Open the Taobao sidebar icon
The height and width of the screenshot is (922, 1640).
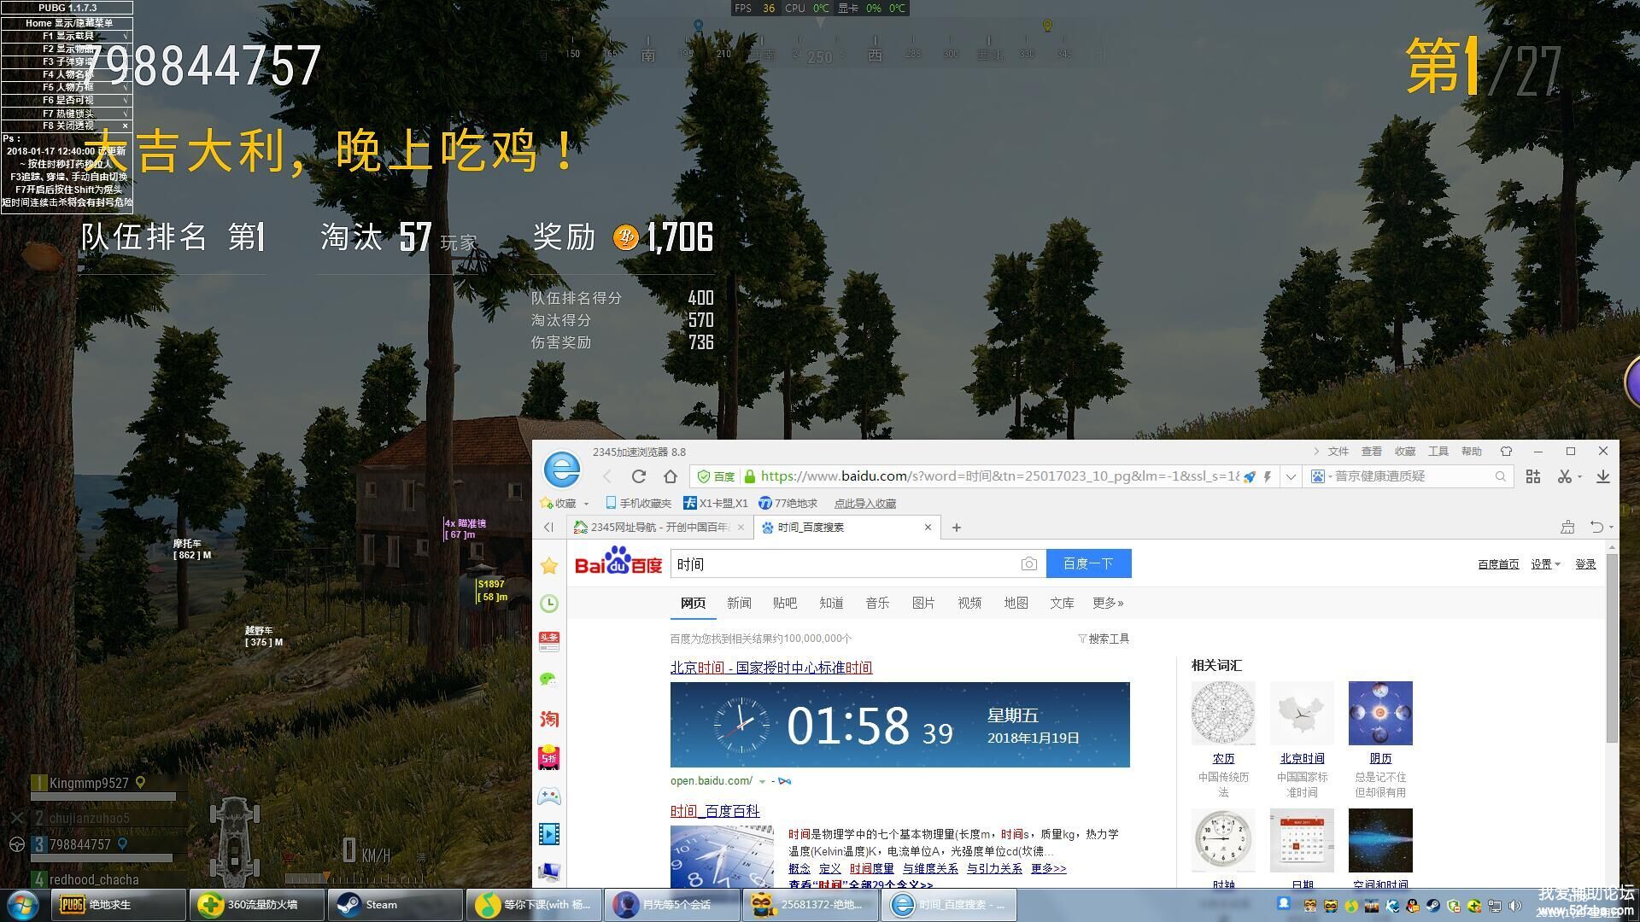pos(549,719)
